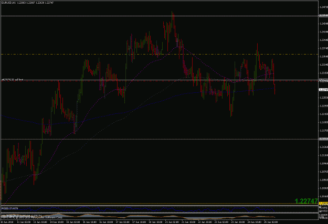Click the 10 Jun 2010 date label
Screen dimensions: 328x224
7,222
